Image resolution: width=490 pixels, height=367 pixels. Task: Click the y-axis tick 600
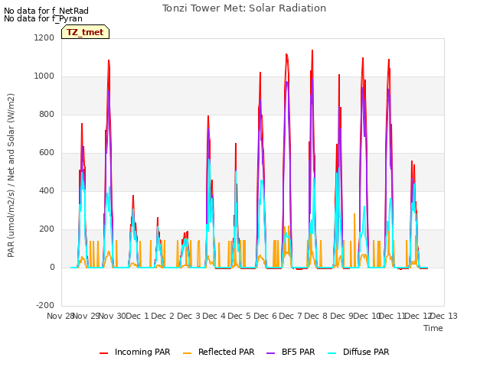[x=47, y=153]
